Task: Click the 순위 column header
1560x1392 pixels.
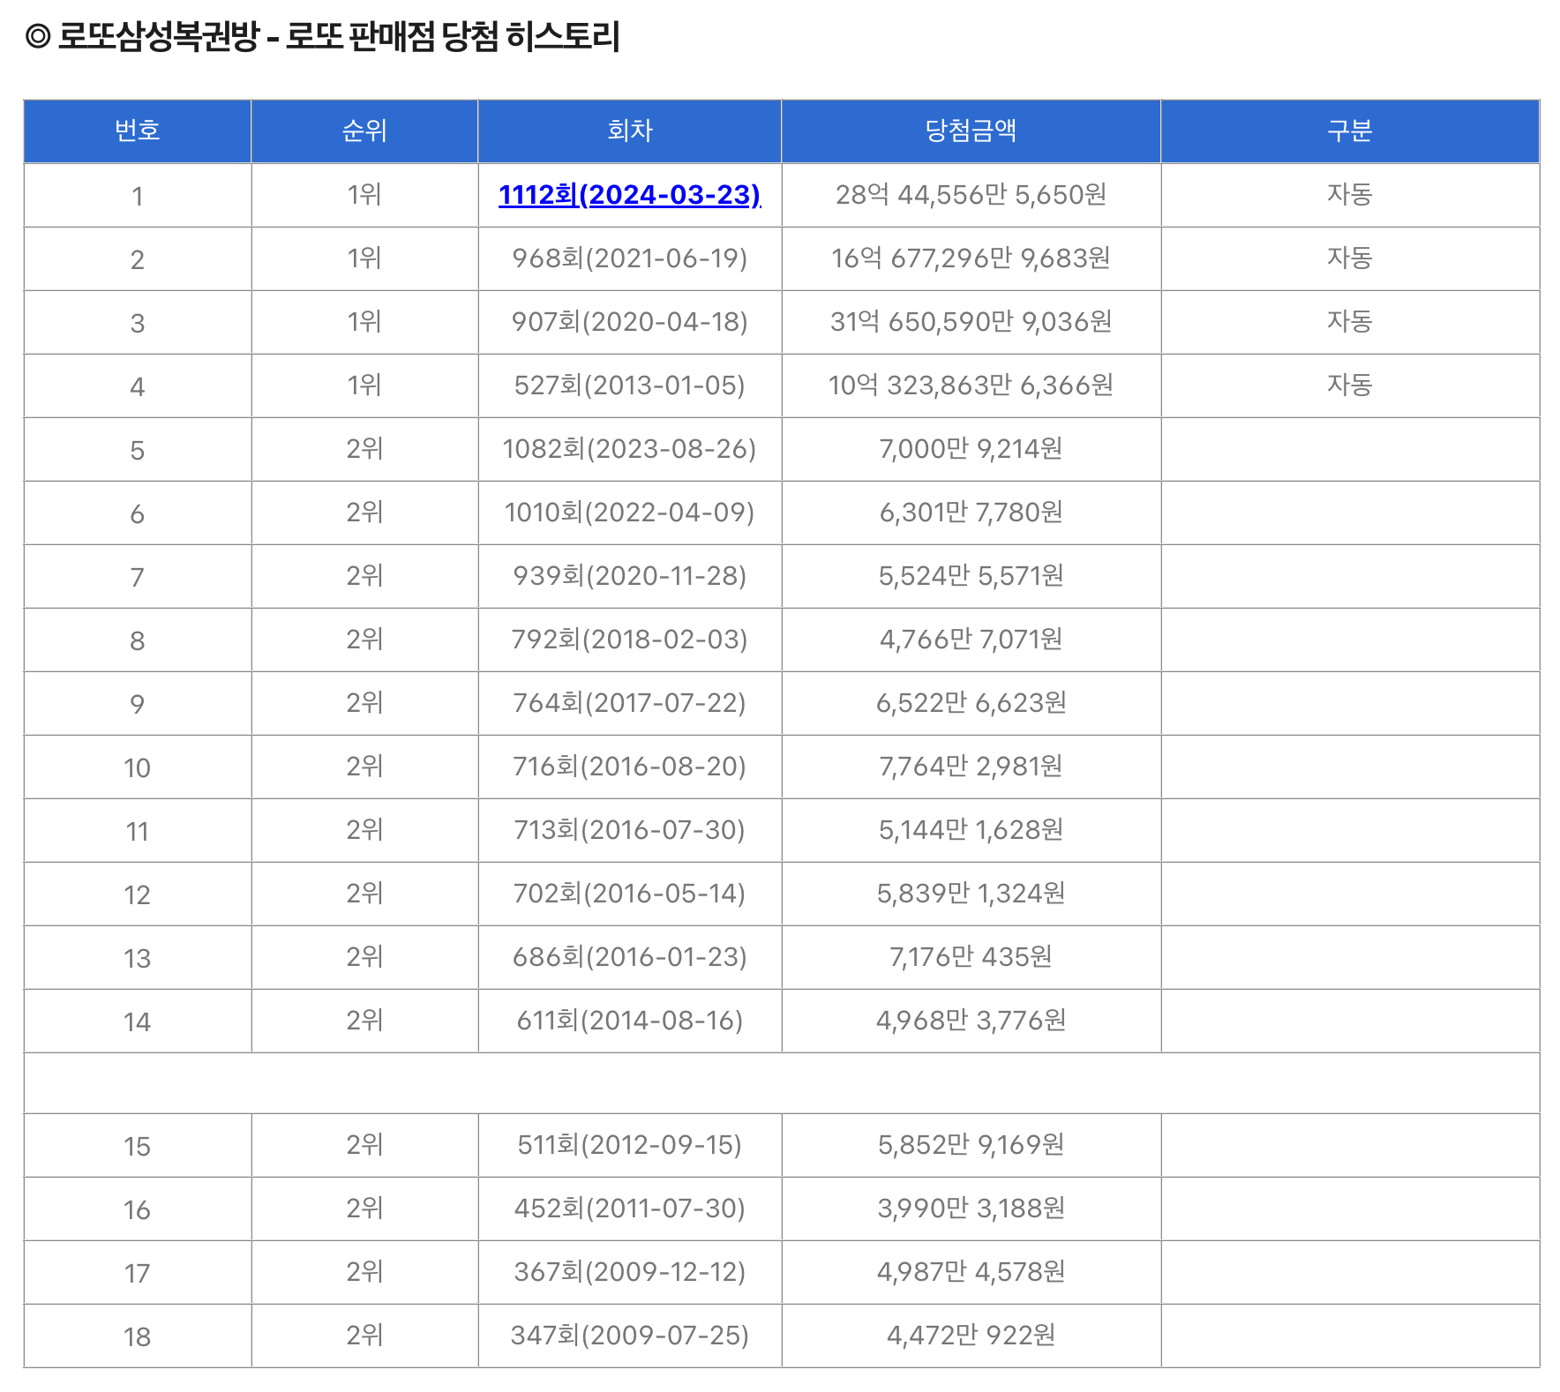Action: [364, 131]
